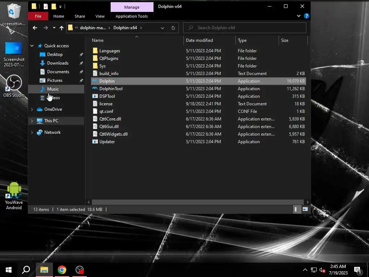The width and height of the screenshot is (369, 277).
Task: Refresh the Dolphin-x64 folder view
Action: click(x=173, y=28)
